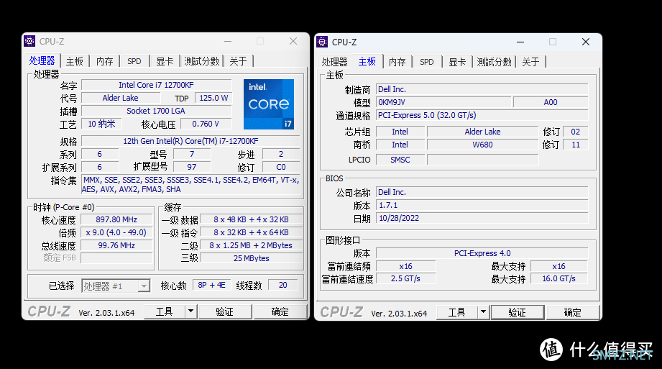The image size is (662, 369).
Task: Select 处理器 tab in left window
Action: [42, 60]
